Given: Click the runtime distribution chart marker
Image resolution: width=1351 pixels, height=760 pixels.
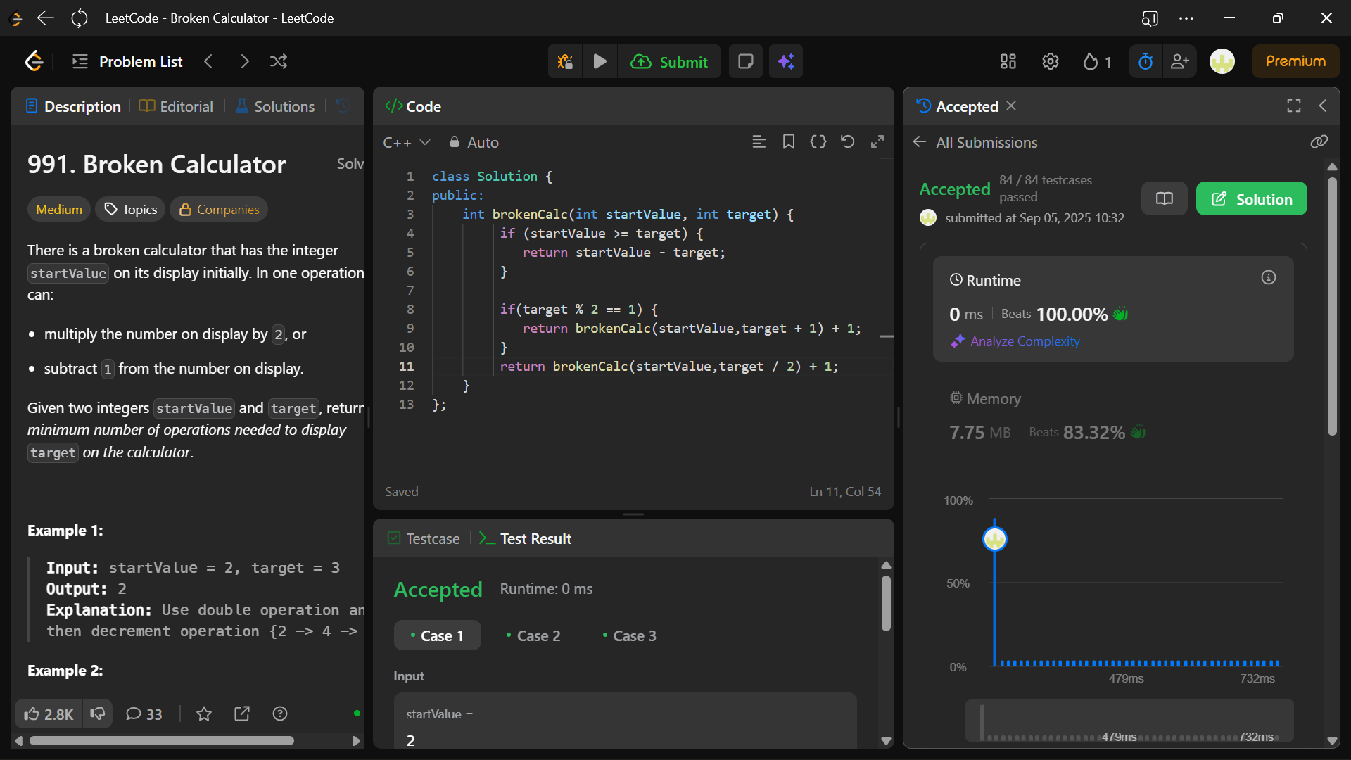Looking at the screenshot, I should [x=994, y=540].
